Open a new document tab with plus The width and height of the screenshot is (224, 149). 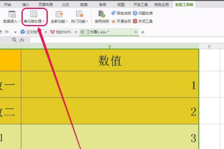(143, 32)
